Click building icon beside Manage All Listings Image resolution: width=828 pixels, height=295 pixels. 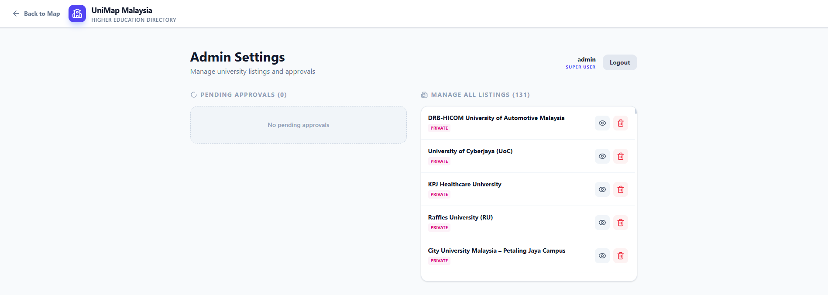click(424, 95)
